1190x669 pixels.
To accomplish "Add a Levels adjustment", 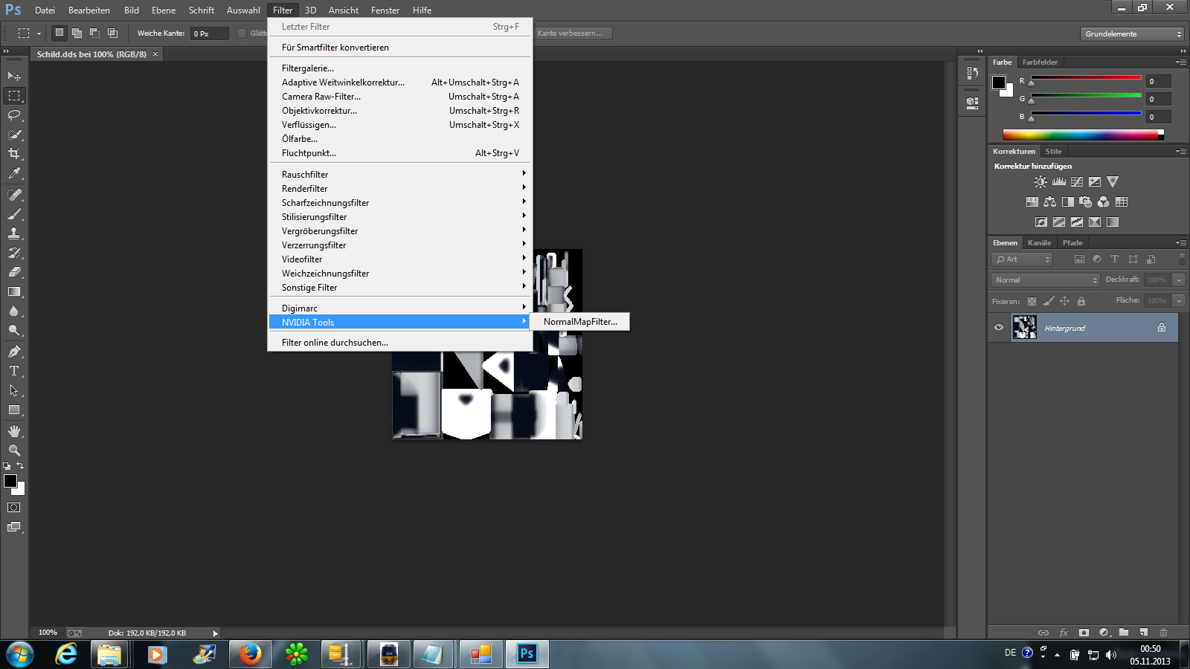I will 1058,181.
